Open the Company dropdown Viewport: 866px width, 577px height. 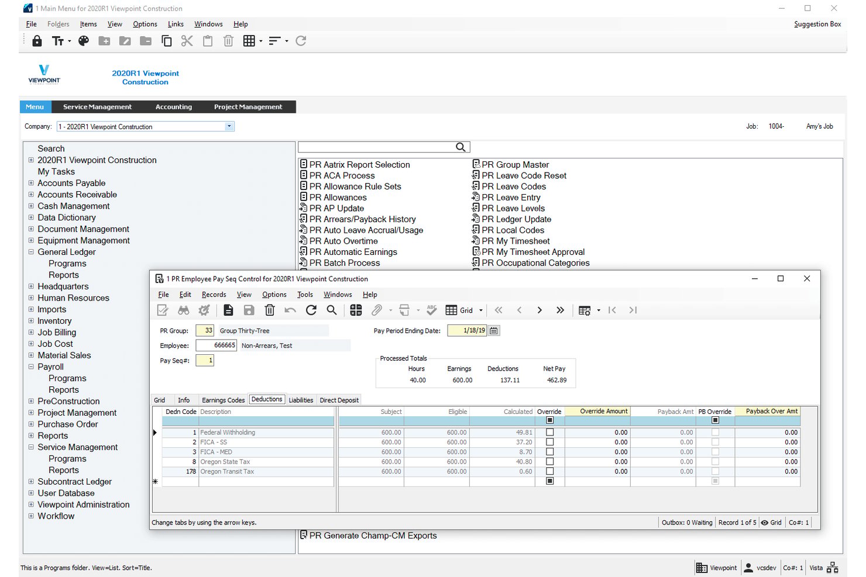(x=229, y=126)
